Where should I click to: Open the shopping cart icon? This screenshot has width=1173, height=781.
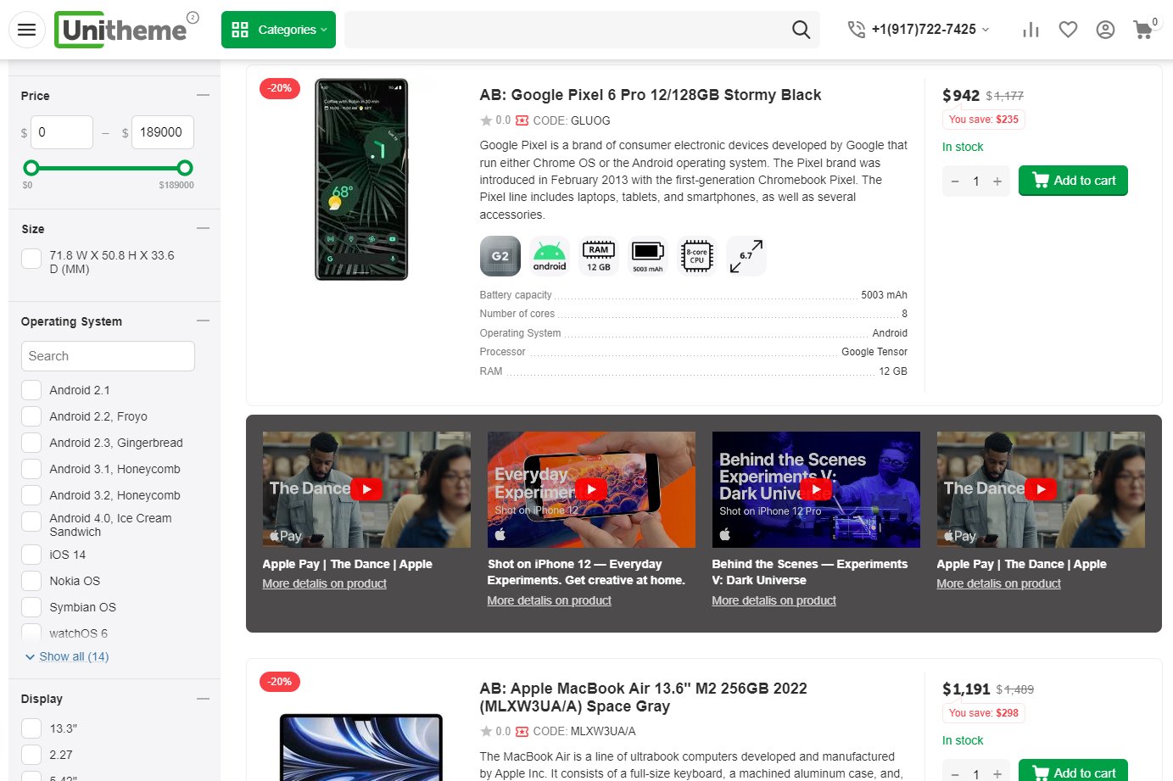click(x=1142, y=30)
